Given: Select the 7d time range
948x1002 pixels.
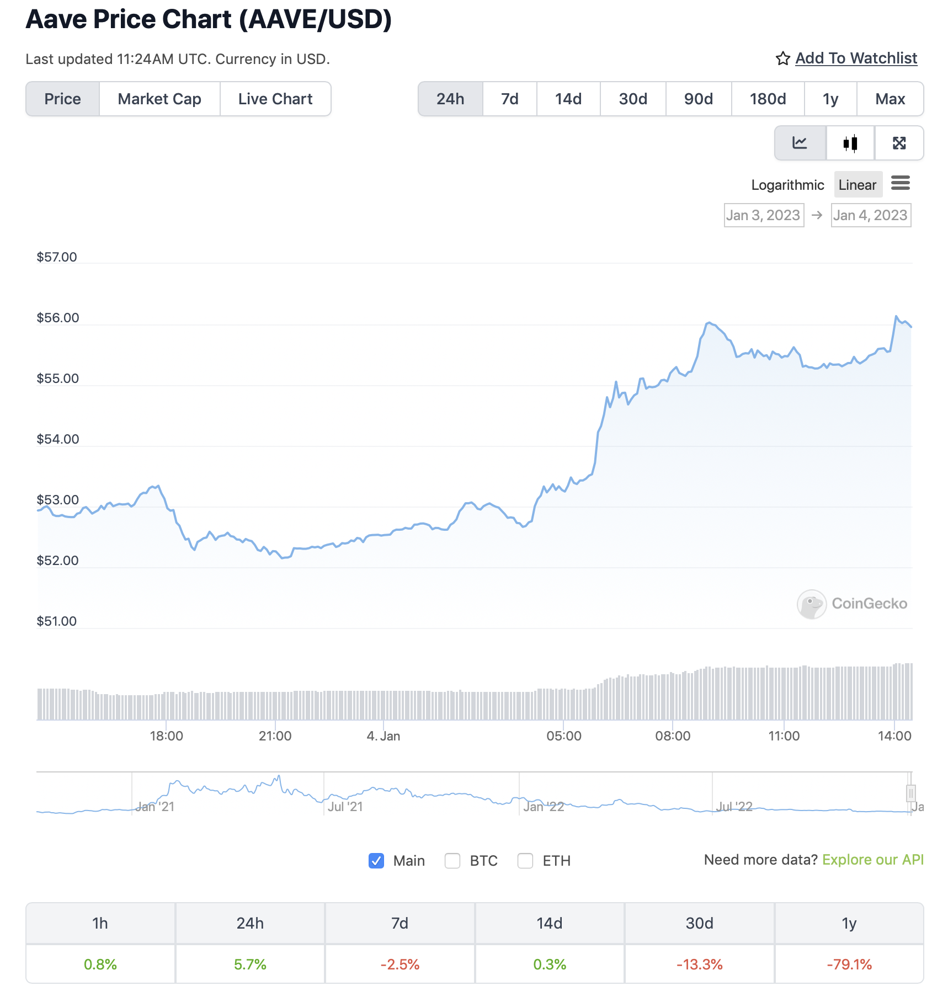Looking at the screenshot, I should tap(509, 99).
